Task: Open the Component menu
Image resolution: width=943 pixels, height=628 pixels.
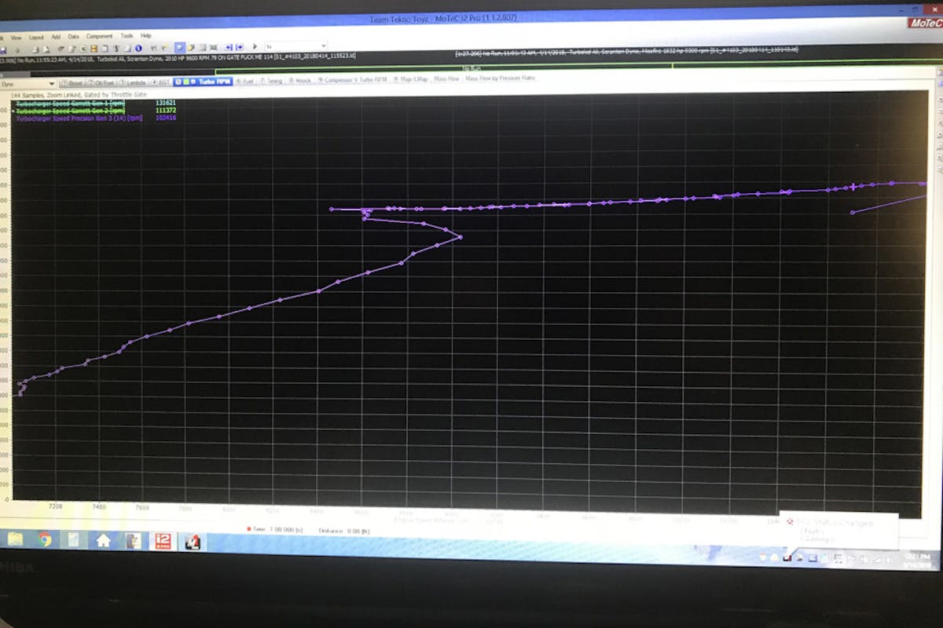Action: (x=99, y=36)
